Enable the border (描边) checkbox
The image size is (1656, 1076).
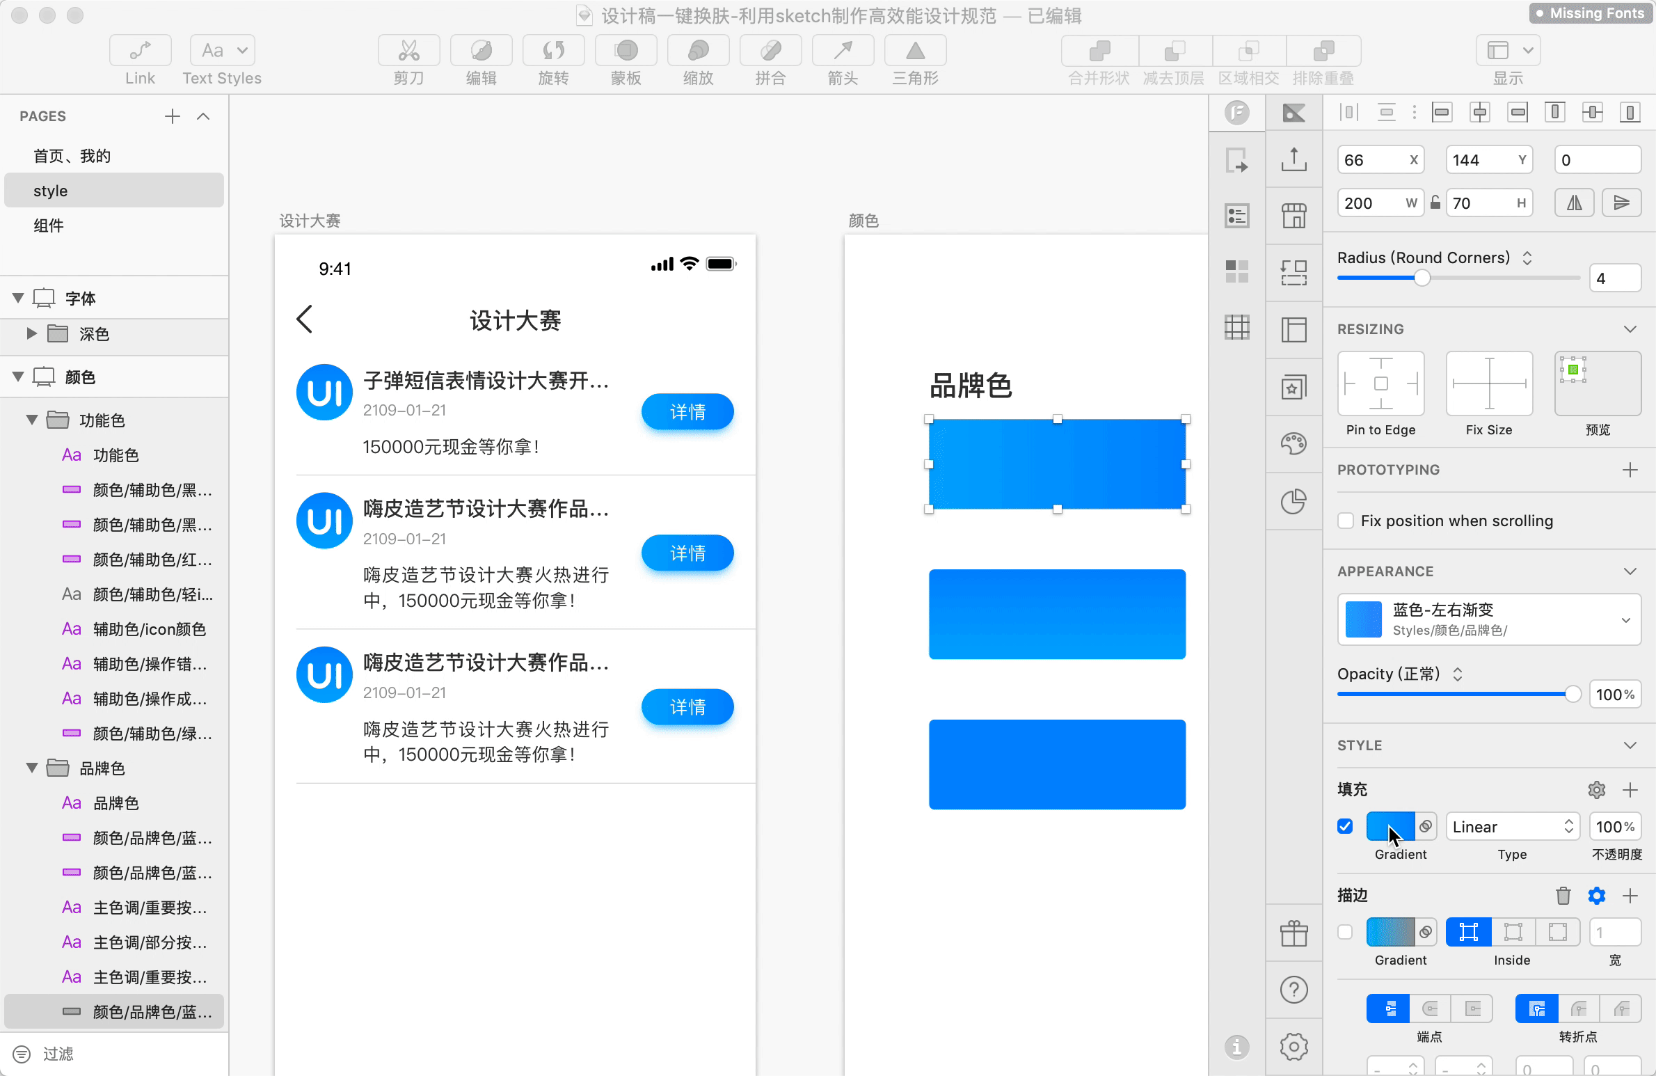pyautogui.click(x=1345, y=932)
